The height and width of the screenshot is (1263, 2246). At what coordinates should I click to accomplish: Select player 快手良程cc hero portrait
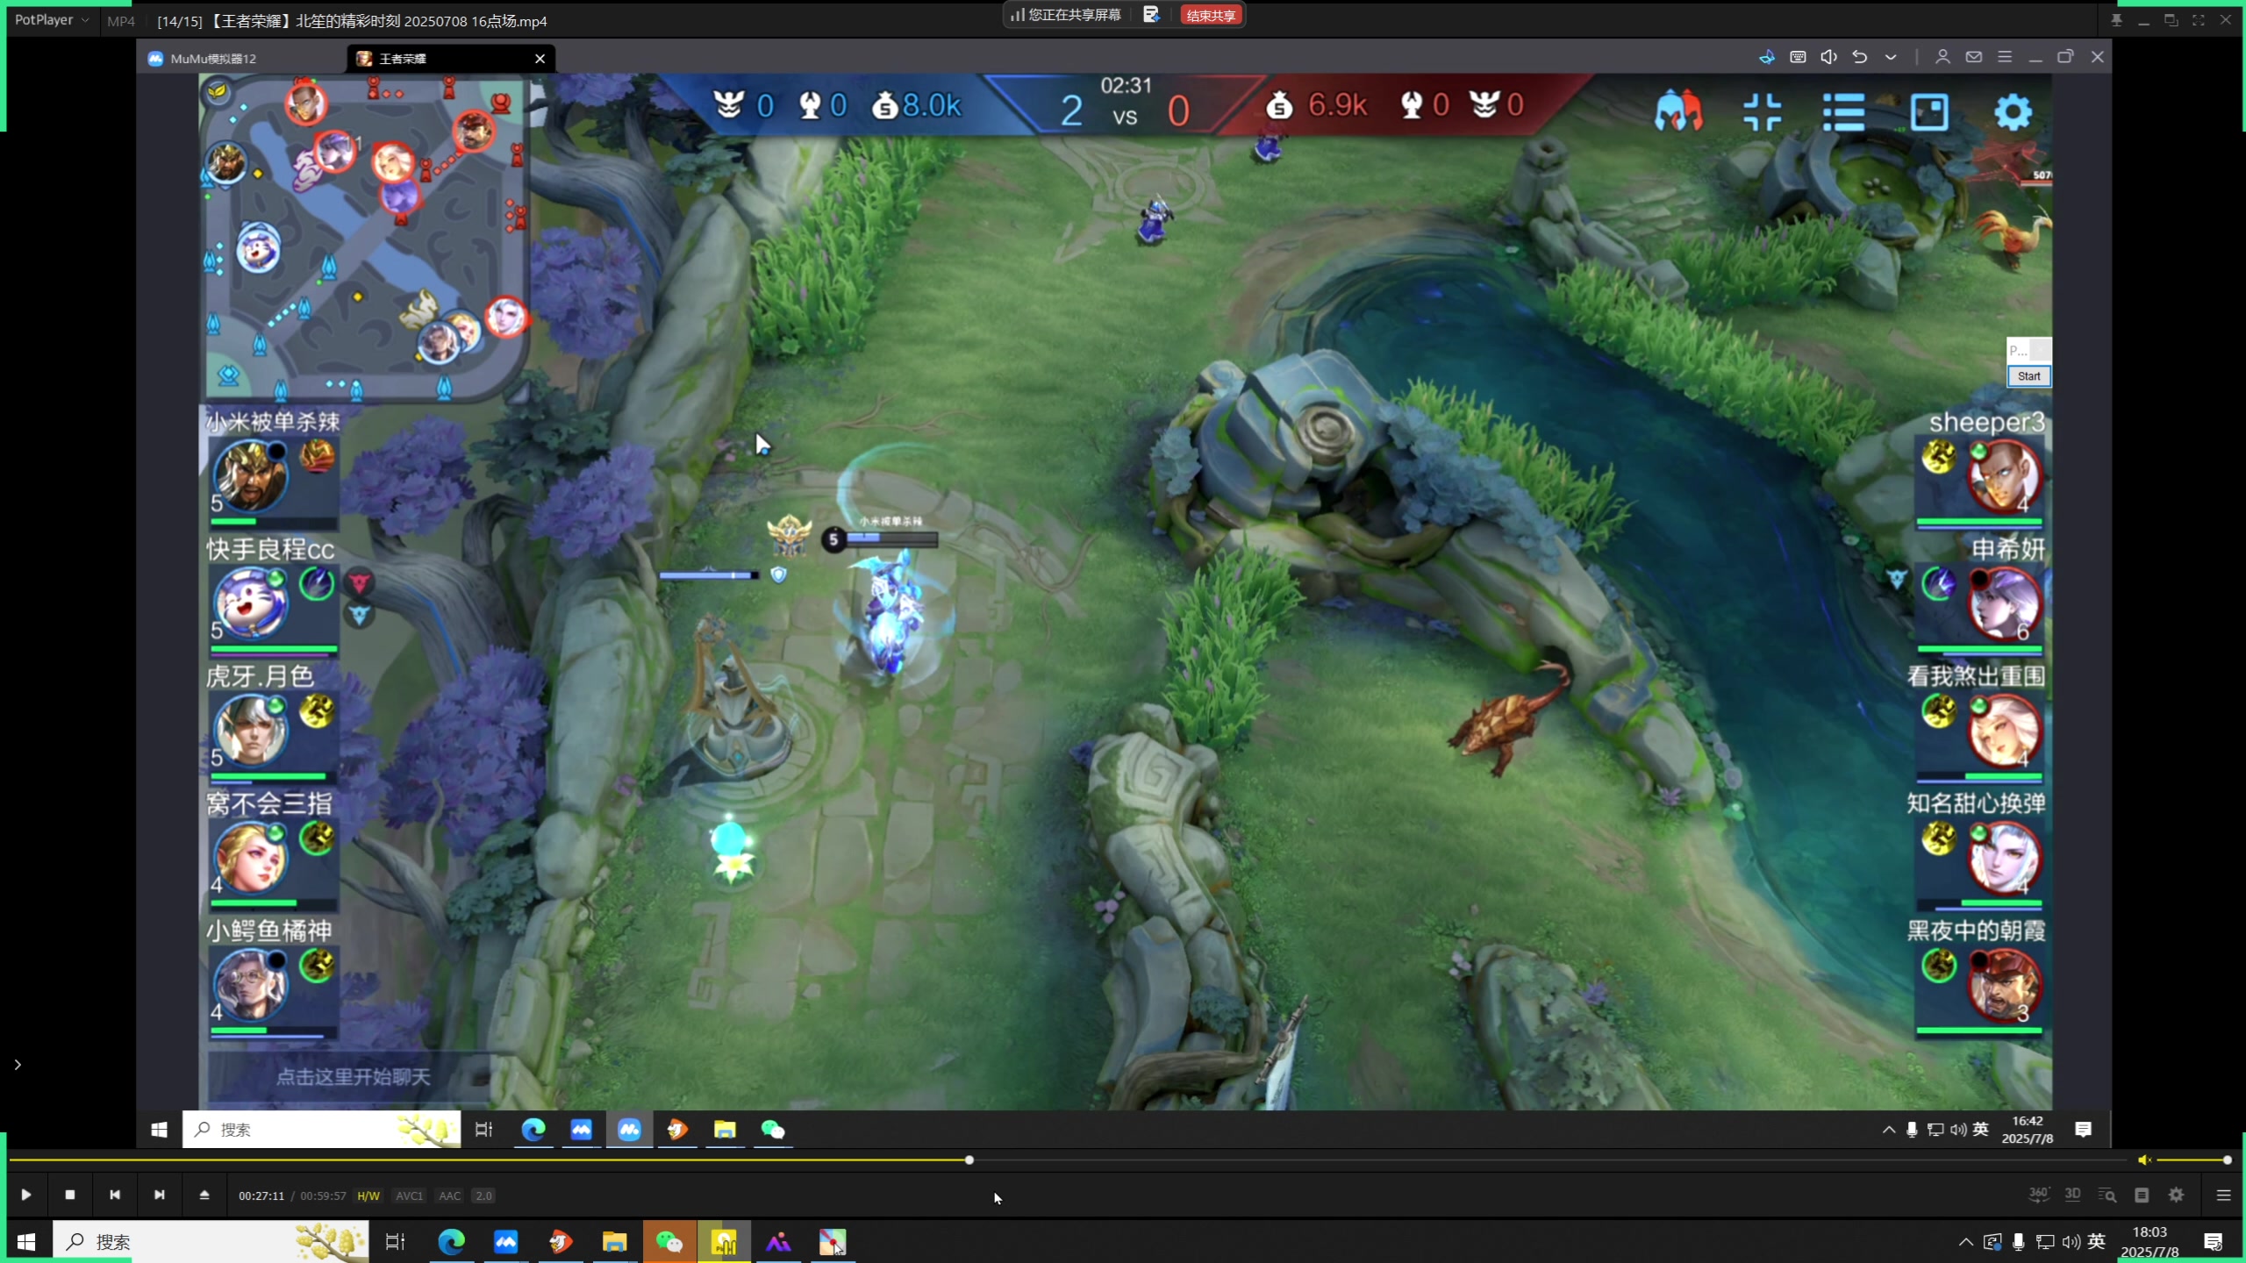pyautogui.click(x=250, y=603)
